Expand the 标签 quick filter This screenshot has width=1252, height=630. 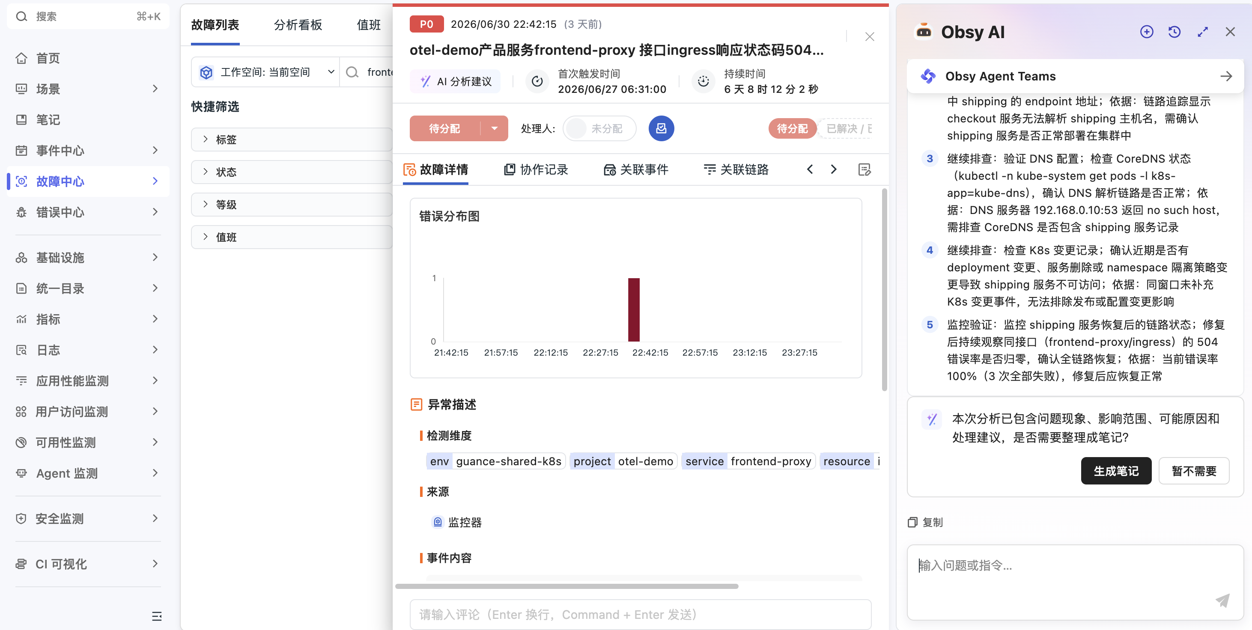coord(292,140)
